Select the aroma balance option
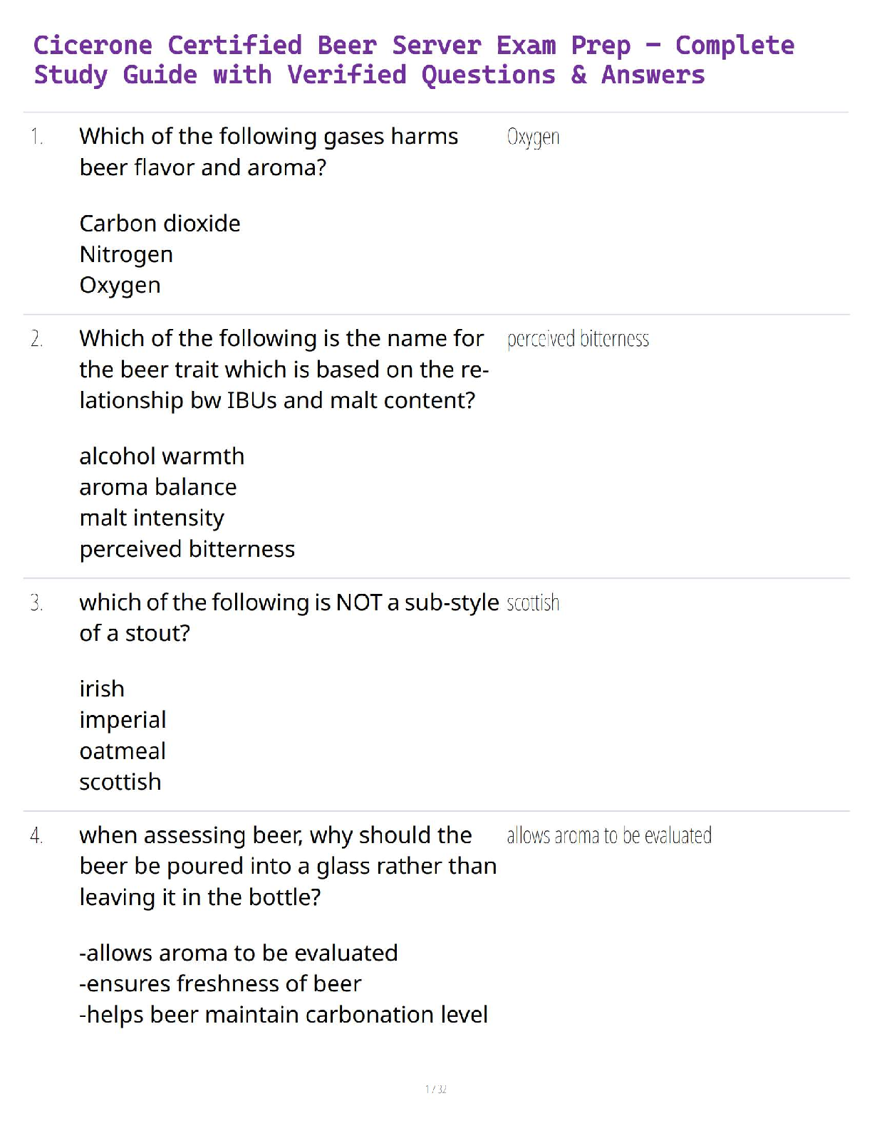The height and width of the screenshot is (1128, 872). coord(157,487)
